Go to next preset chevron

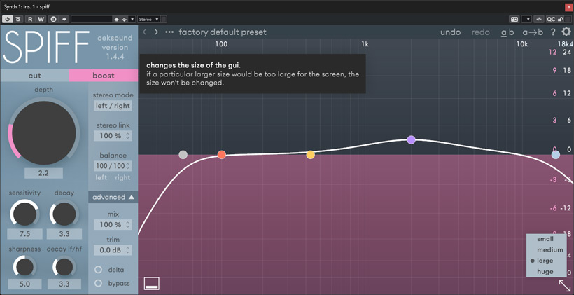pos(156,32)
